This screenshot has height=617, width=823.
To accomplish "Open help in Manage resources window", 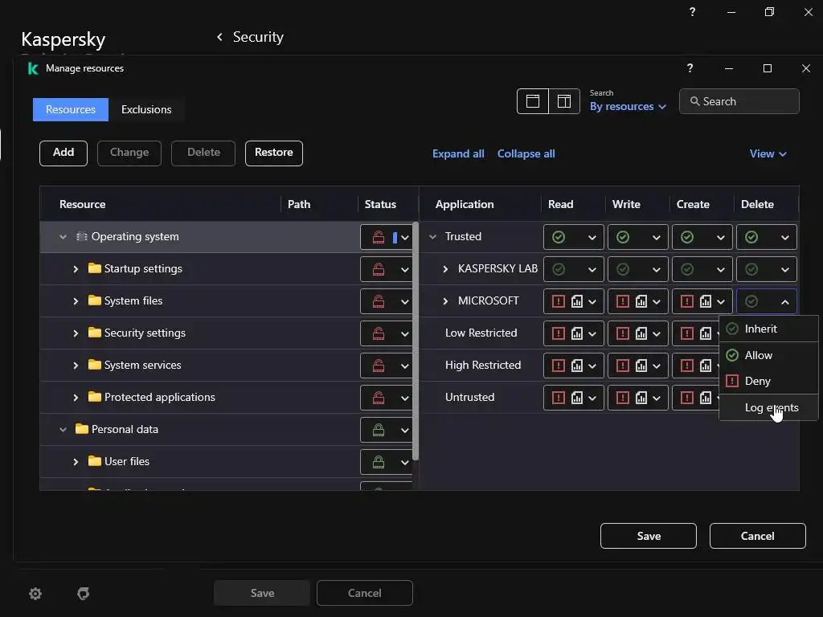I will (690, 68).
